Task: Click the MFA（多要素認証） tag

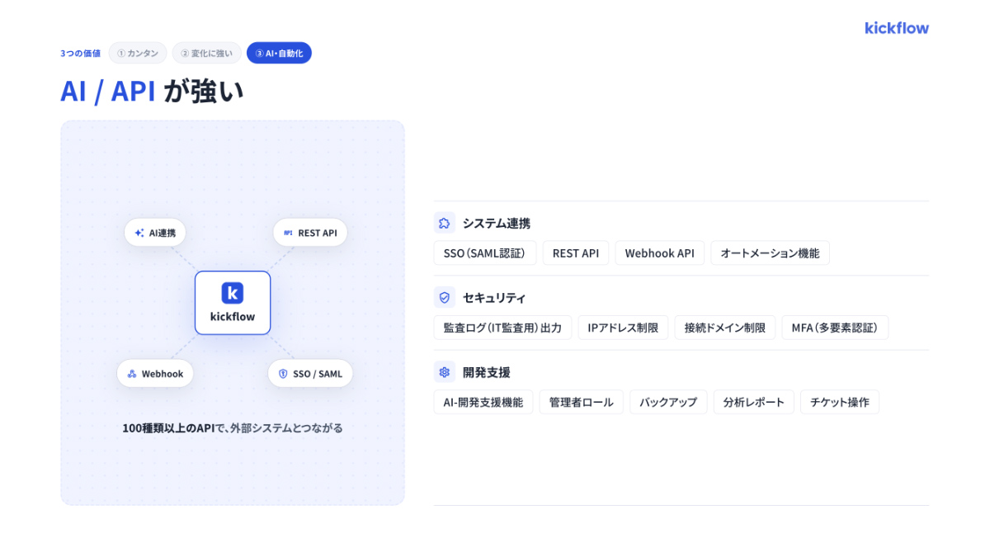Action: pyautogui.click(x=835, y=328)
